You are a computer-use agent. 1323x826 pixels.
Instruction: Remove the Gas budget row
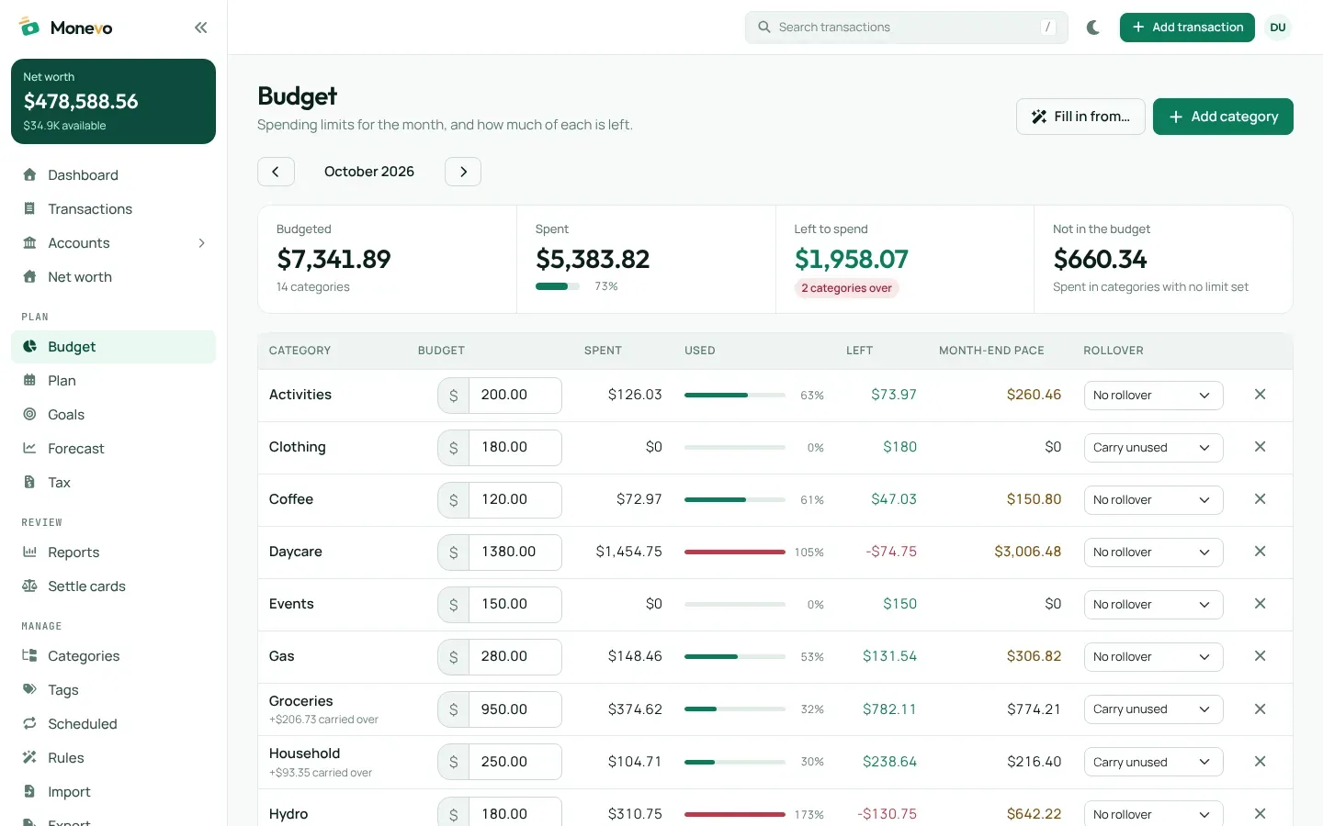[1260, 656]
